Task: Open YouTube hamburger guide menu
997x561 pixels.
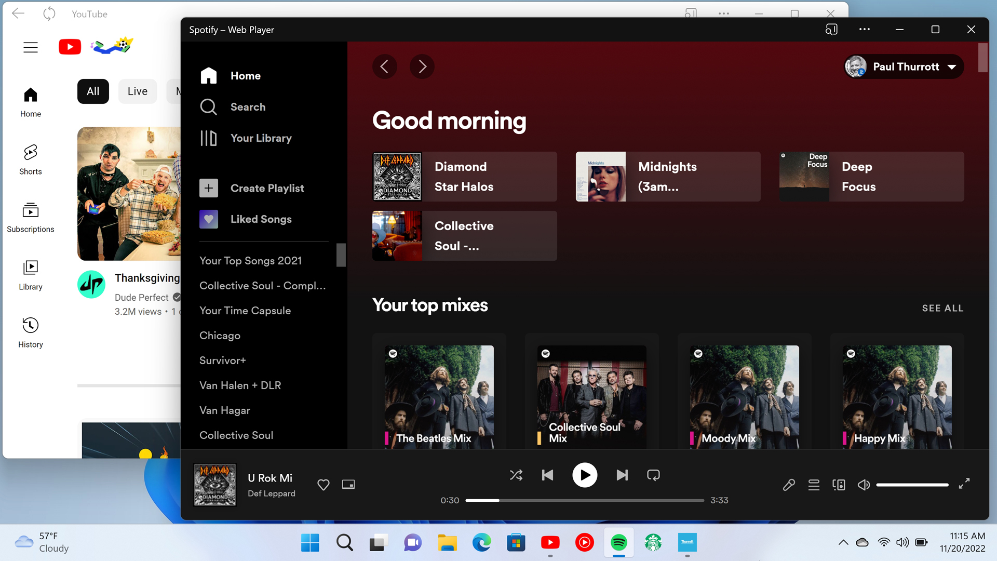Action: click(x=31, y=47)
